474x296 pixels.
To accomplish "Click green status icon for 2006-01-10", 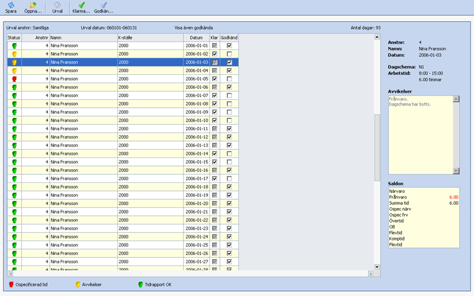I will click(x=14, y=121).
